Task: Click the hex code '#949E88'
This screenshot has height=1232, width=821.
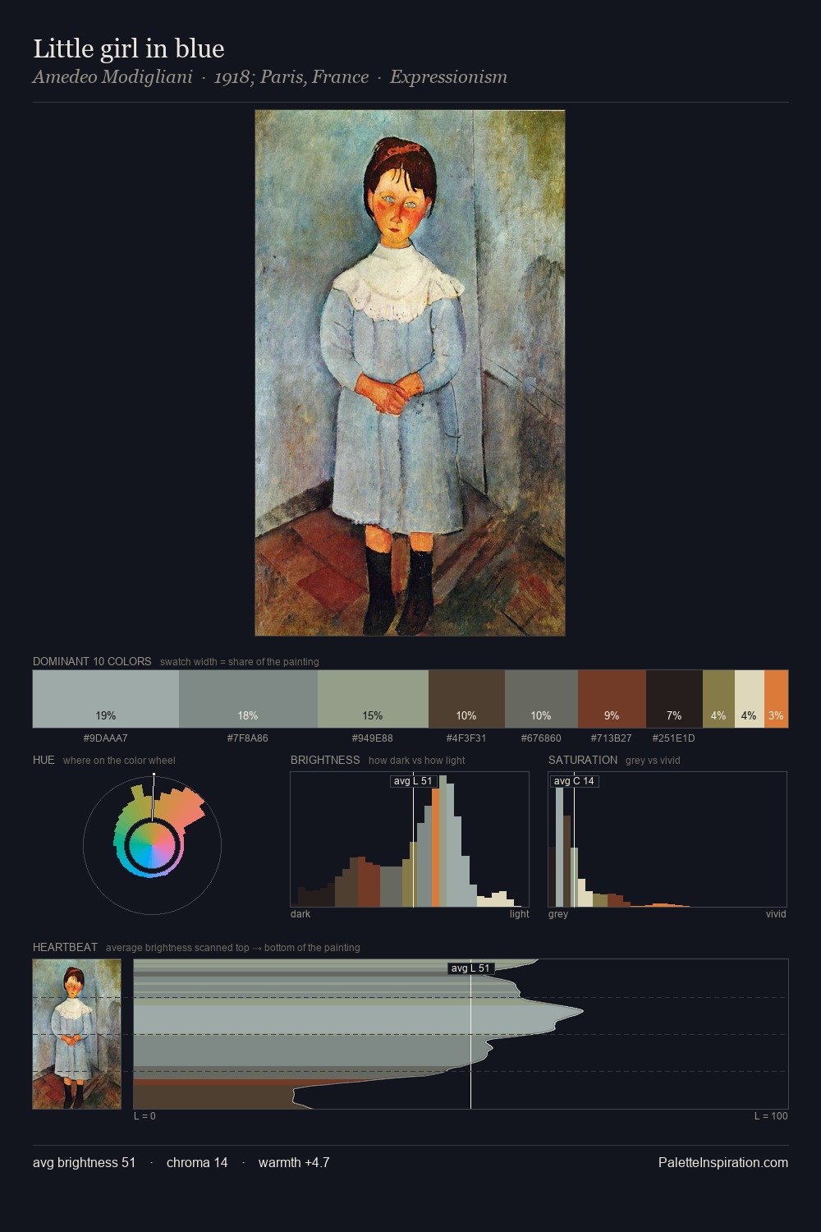Action: click(x=373, y=738)
